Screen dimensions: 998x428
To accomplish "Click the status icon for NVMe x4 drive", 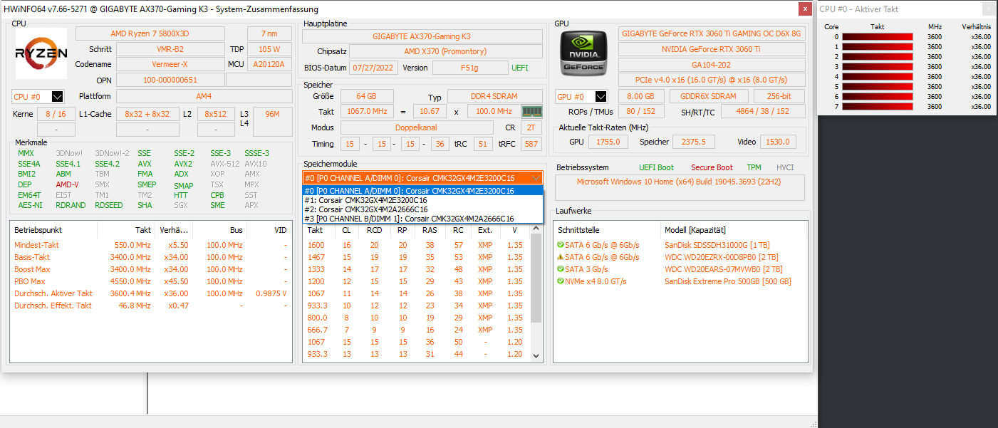I will [561, 281].
